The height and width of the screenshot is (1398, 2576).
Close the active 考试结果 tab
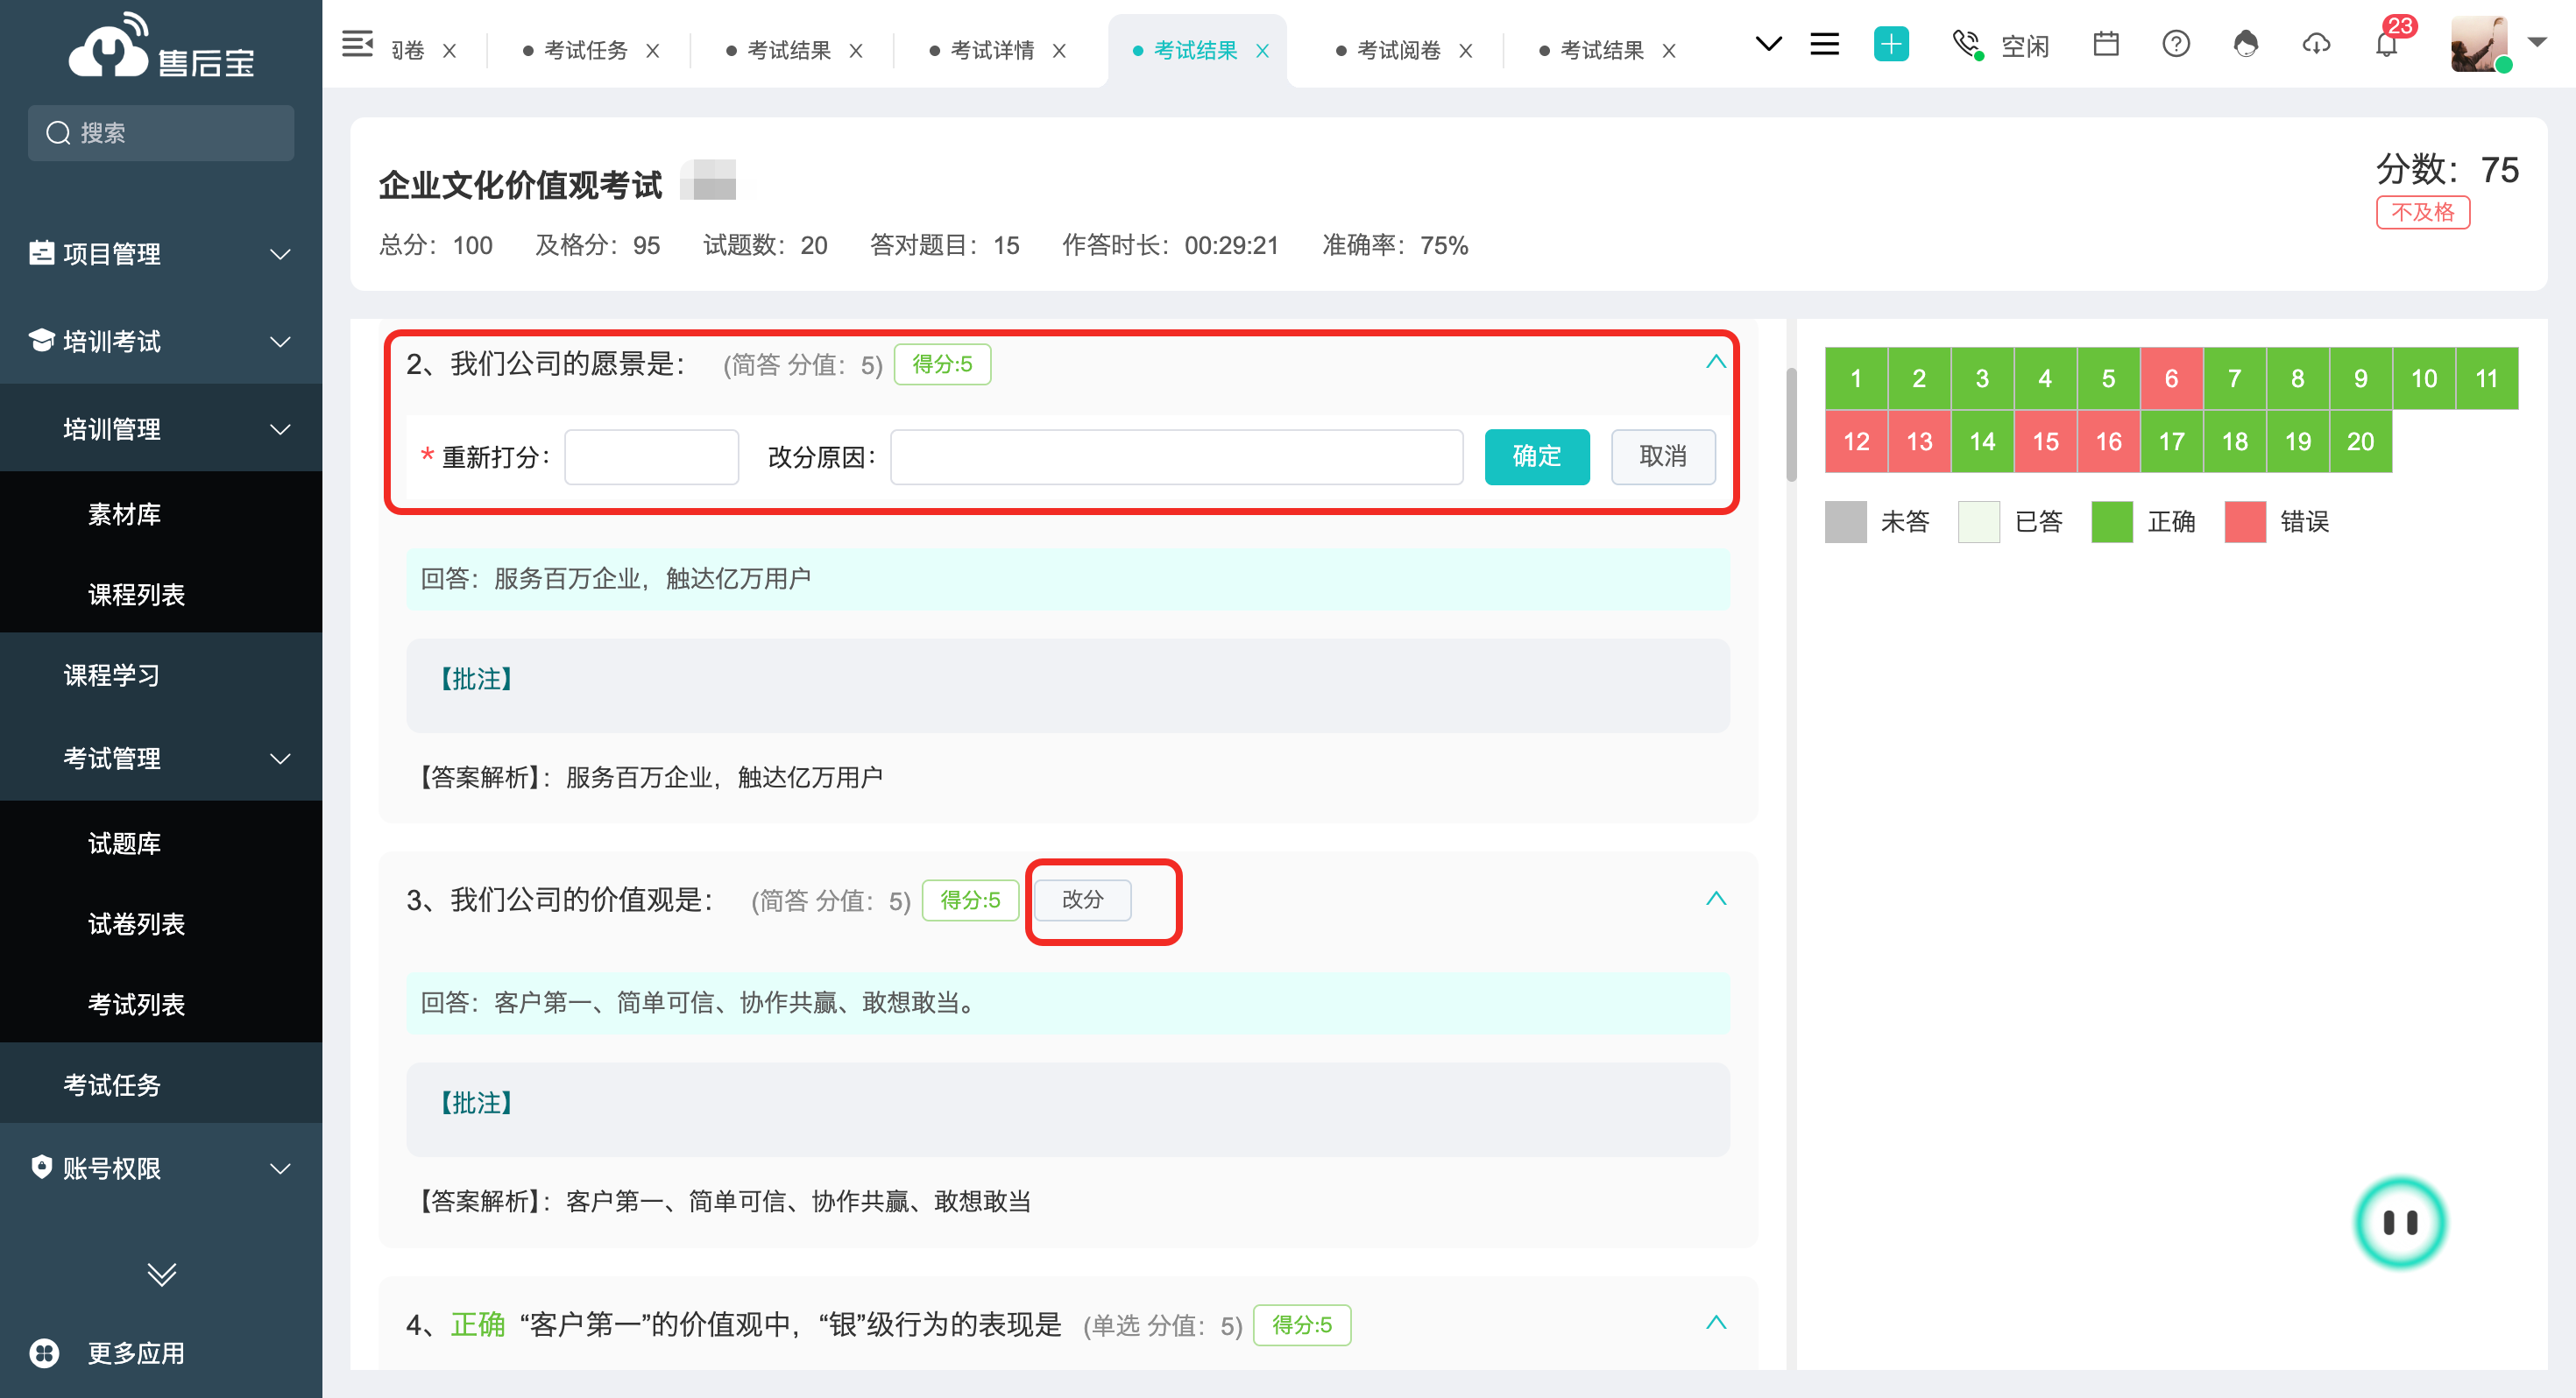click(x=1262, y=50)
